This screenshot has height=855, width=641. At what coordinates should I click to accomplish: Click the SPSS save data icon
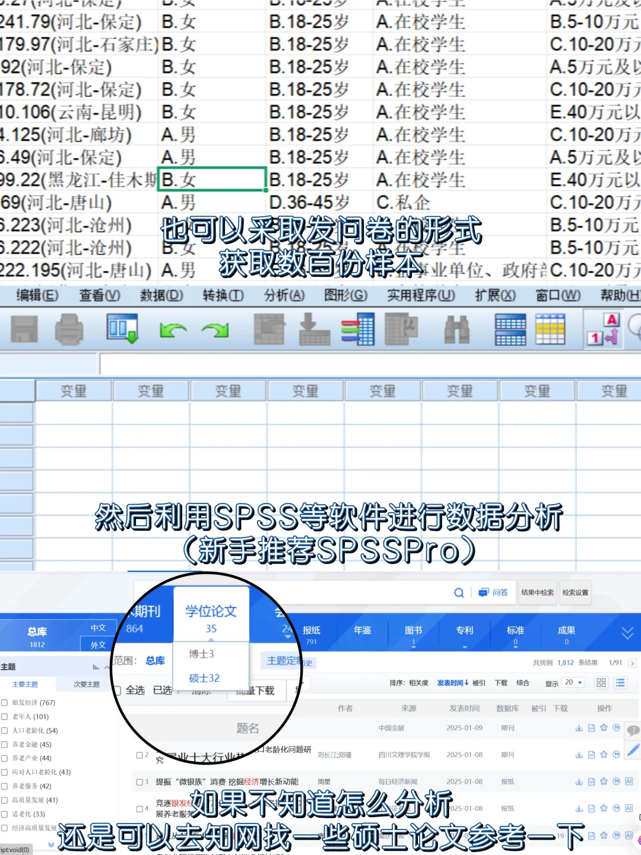[24, 330]
